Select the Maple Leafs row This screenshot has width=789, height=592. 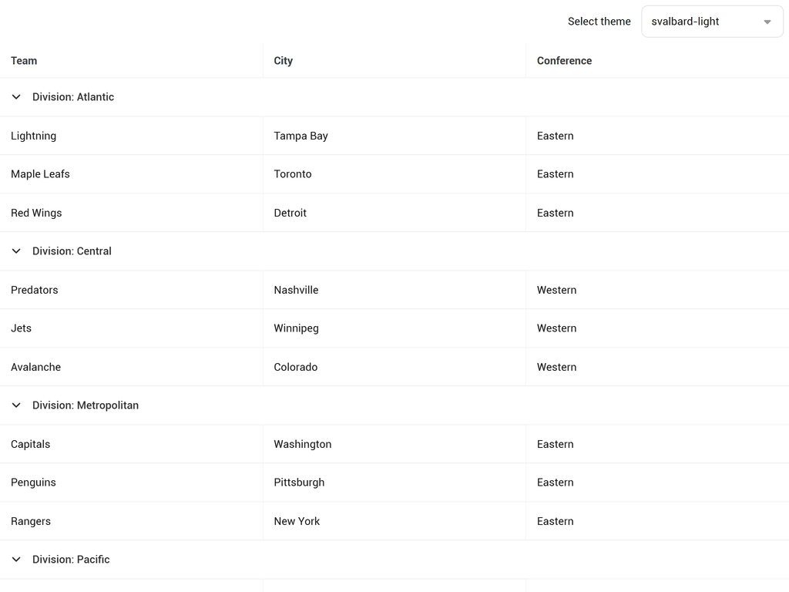coord(40,174)
